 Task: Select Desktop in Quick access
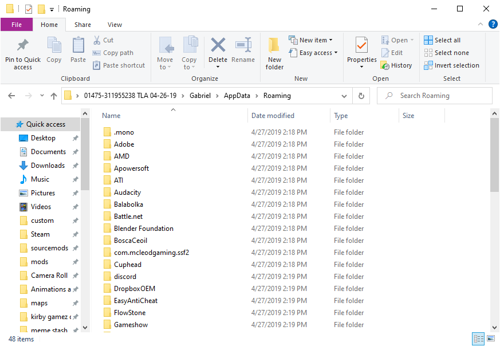(x=43, y=138)
